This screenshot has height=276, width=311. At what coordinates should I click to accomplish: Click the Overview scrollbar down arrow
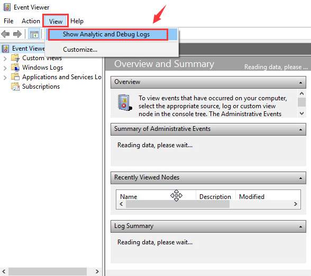[x=302, y=113]
